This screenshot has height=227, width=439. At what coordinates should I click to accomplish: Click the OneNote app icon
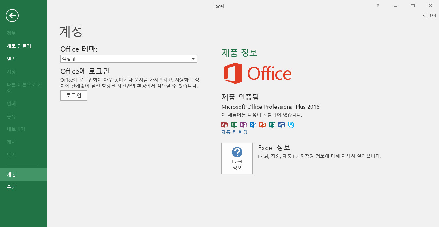[x=243, y=124]
